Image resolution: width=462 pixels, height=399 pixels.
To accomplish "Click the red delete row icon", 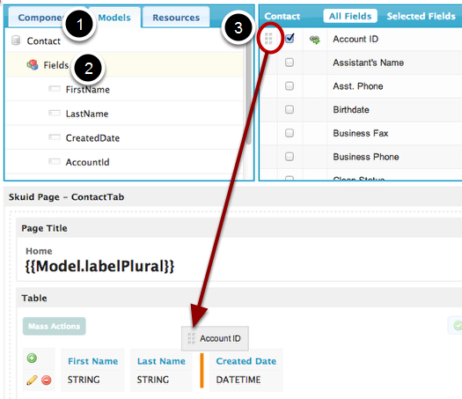I will (x=47, y=381).
